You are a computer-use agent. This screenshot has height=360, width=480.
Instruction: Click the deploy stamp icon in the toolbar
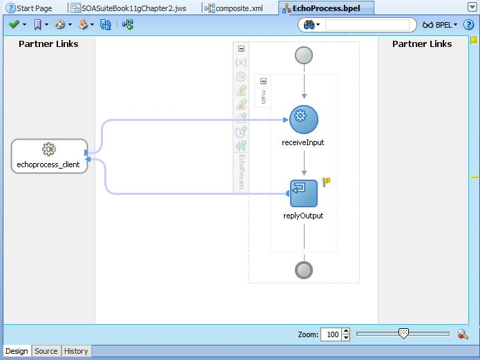(x=83, y=24)
